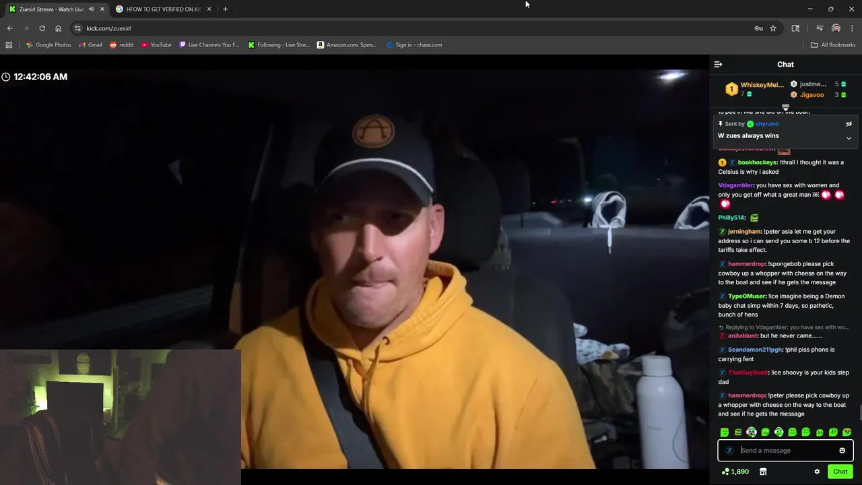Viewport: 862px width, 485px height.
Task: Expand the All Bookmarks folder
Action: tap(833, 45)
